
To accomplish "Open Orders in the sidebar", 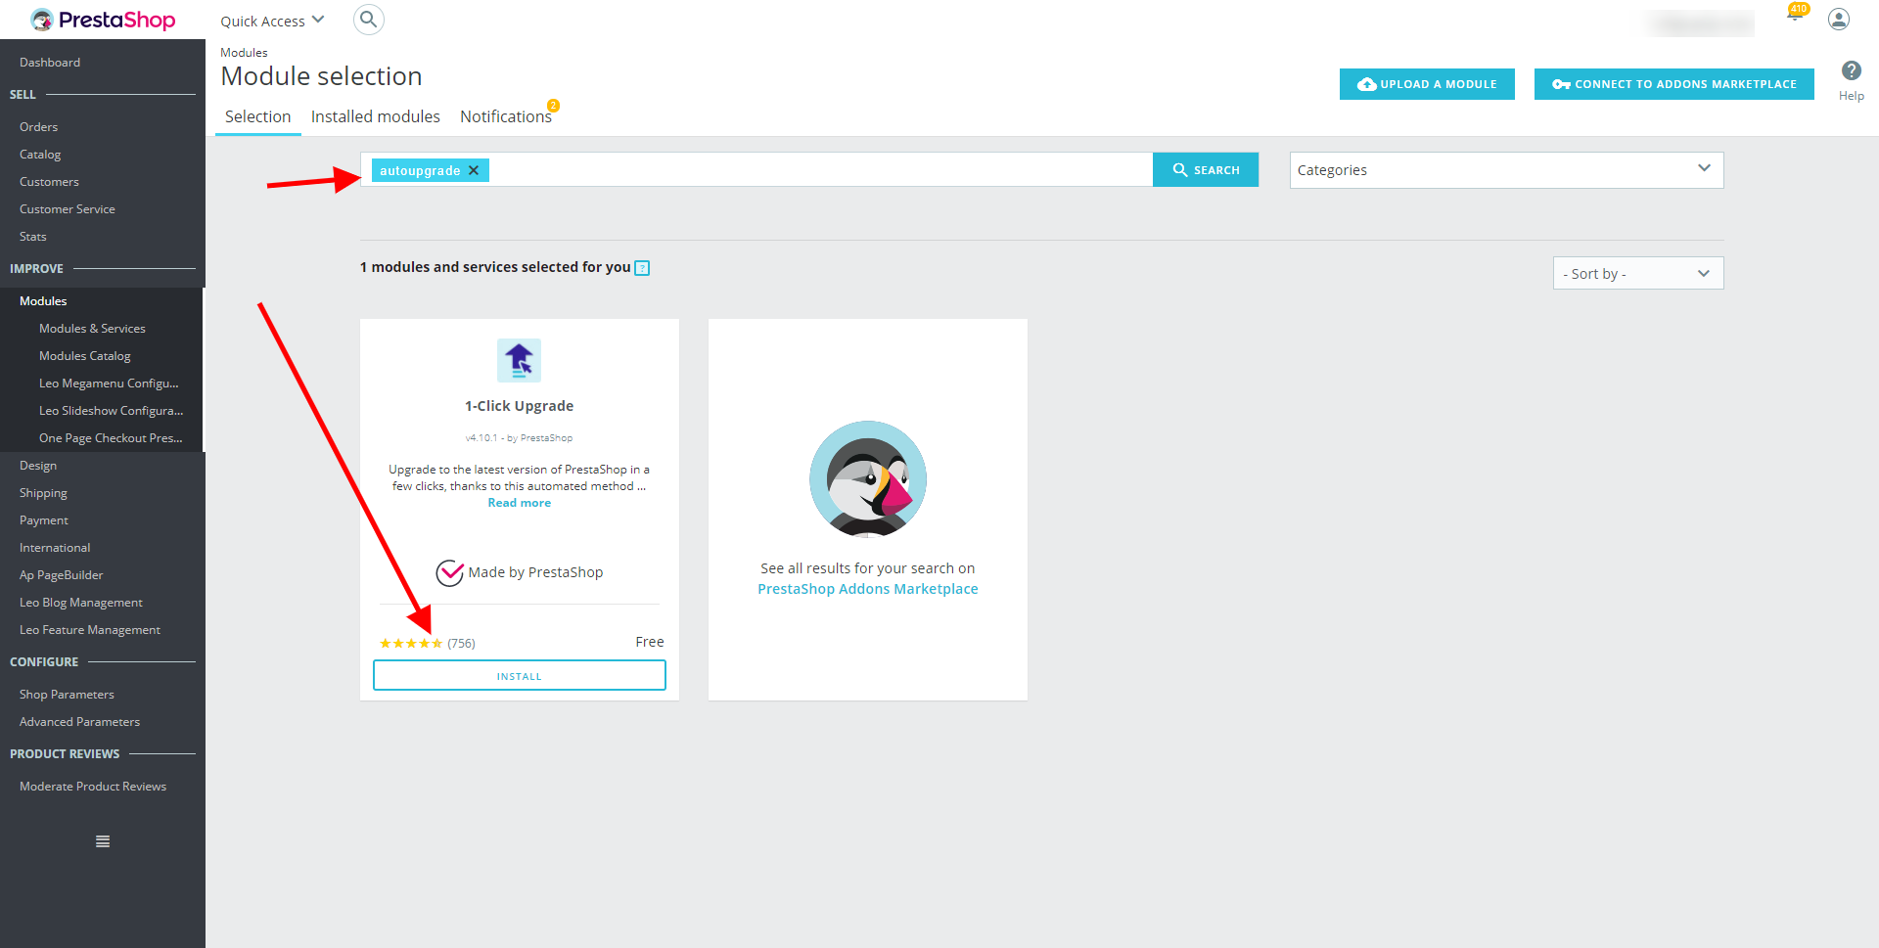I will [x=38, y=127].
